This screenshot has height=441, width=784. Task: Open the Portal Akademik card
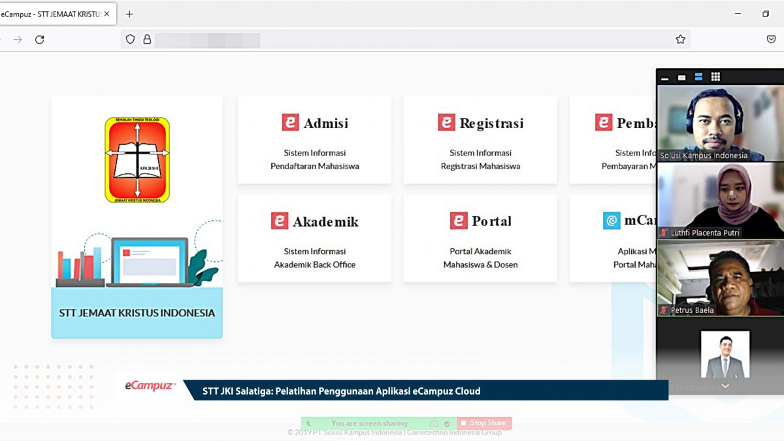coord(480,238)
